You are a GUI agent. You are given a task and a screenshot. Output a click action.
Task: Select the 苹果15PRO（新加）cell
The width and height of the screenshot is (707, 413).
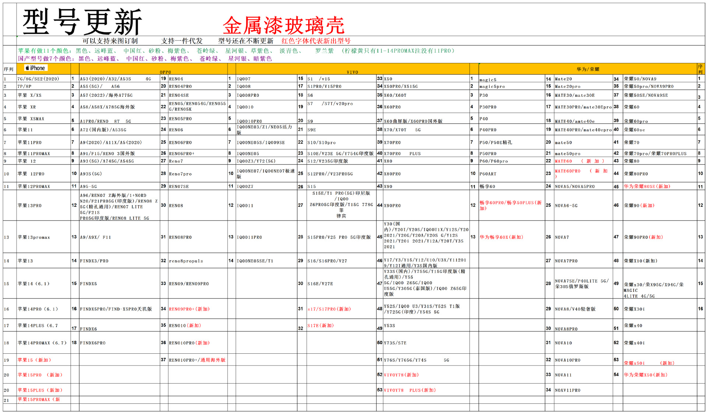pyautogui.click(x=40, y=375)
